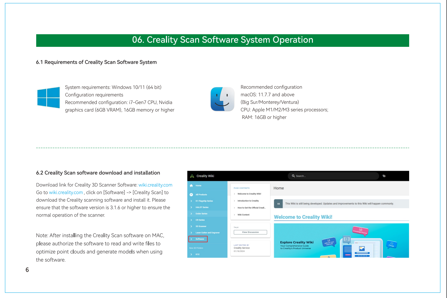Click the '(Big Sur/Monterey/Ventura)' line
This screenshot has height=298, width=447.
(x=270, y=102)
